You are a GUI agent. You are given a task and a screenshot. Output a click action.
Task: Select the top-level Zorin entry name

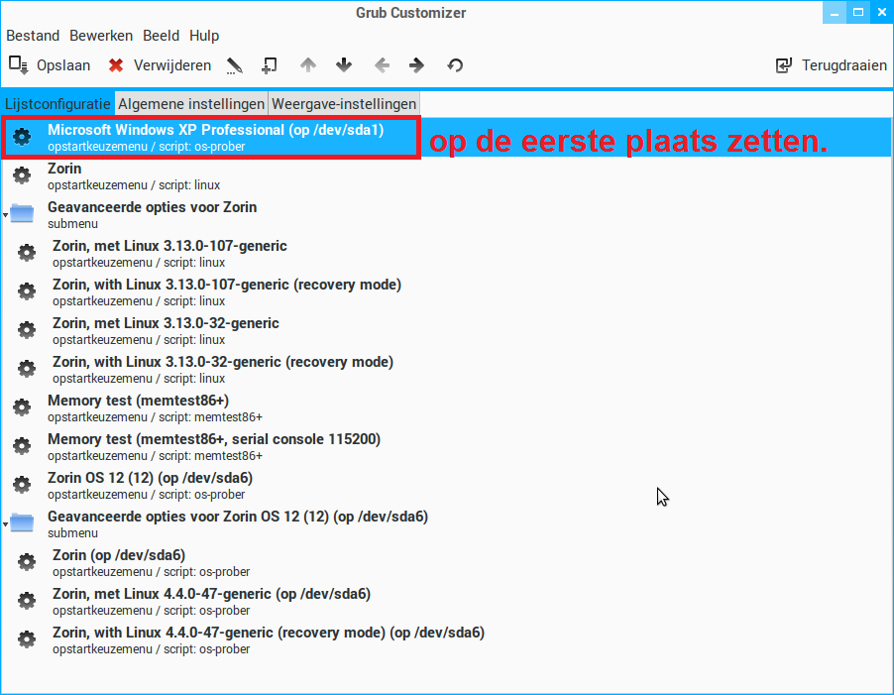tap(64, 169)
